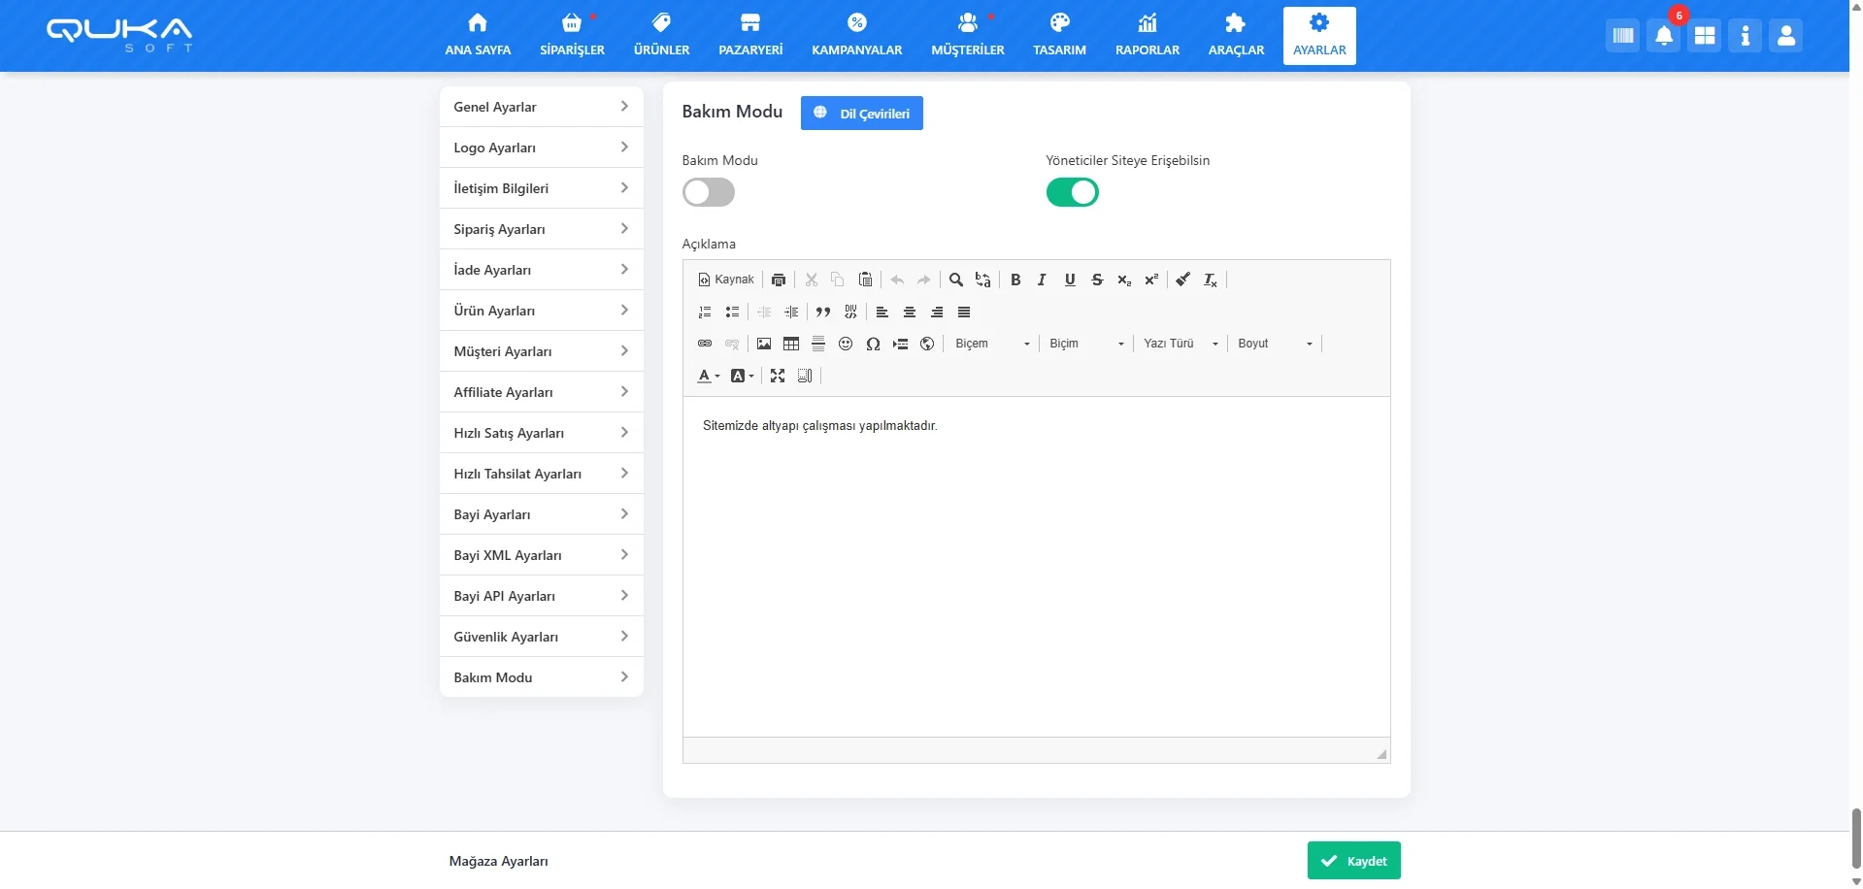Enable the Bakım Modu switch

point(709,192)
